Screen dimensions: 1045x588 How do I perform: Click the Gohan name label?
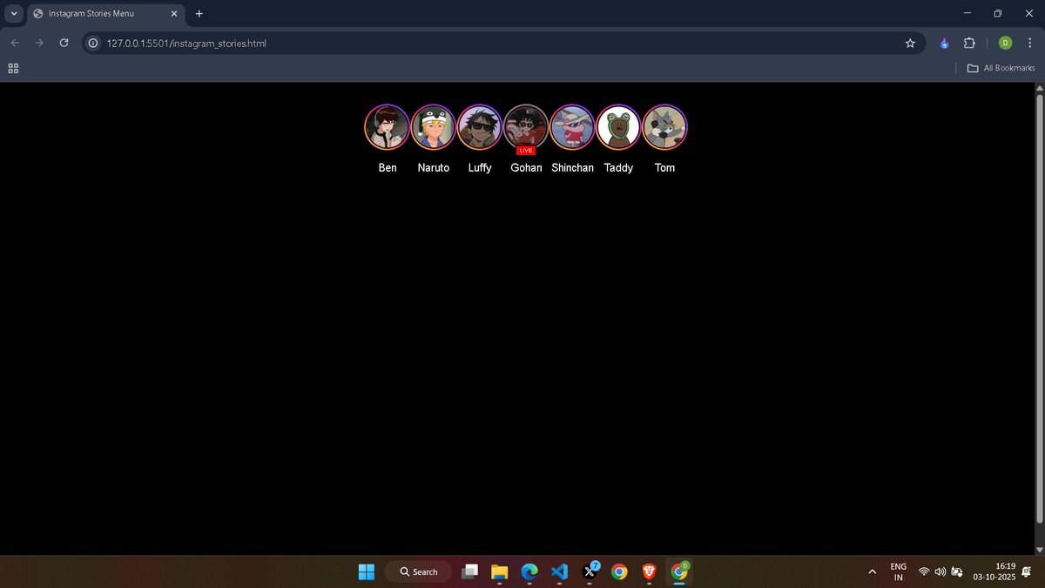526,167
